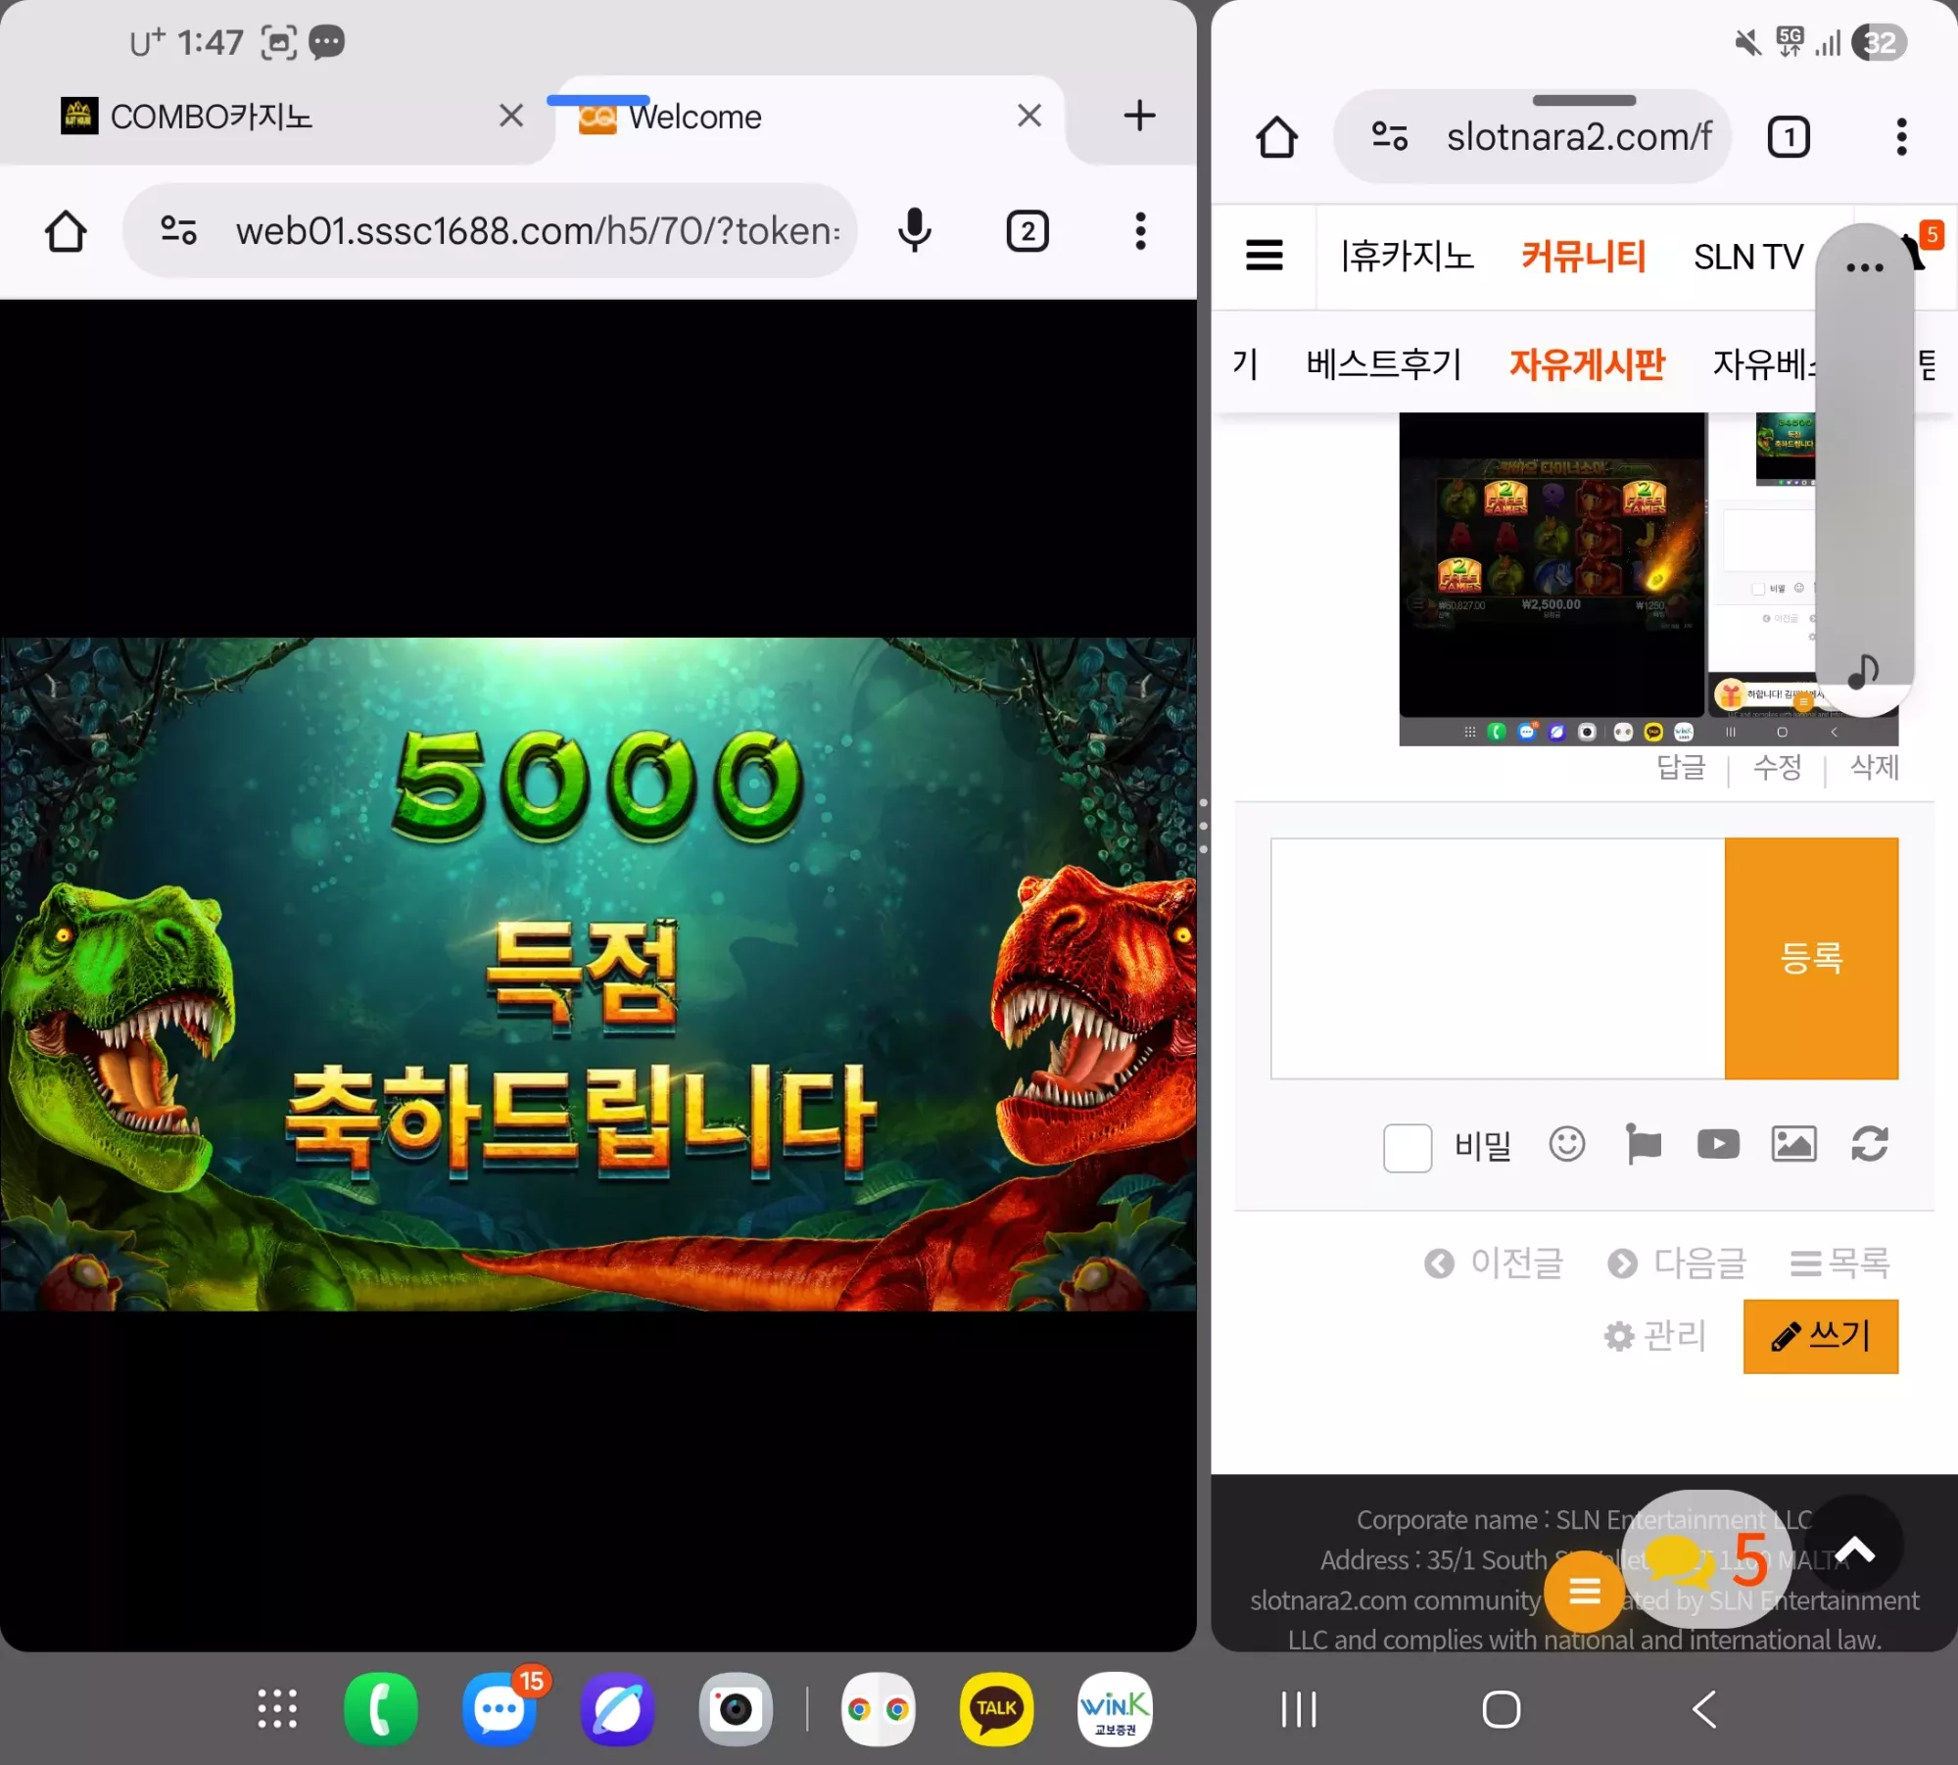Launch the green Phone app
Viewport: 1958px width, 1765px height.
381,1709
